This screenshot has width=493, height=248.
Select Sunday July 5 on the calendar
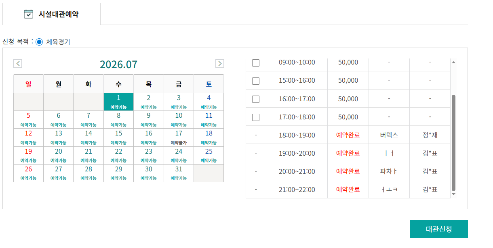tap(28, 120)
